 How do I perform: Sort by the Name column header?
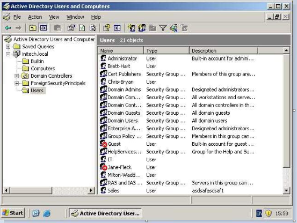click(x=121, y=50)
